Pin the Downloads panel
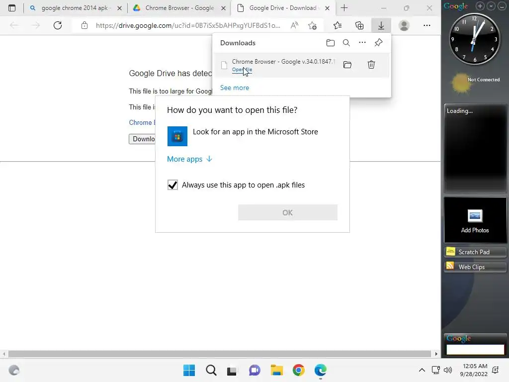The height and width of the screenshot is (382, 509). pos(378,43)
